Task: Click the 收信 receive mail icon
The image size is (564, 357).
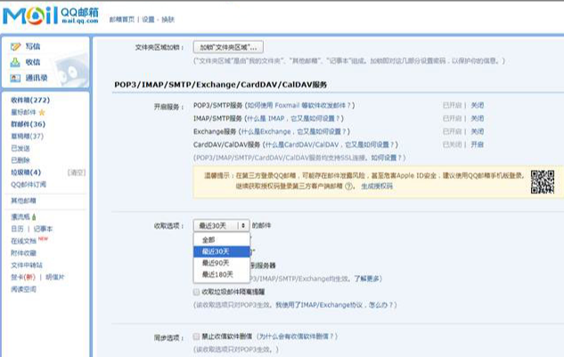Action: click(15, 62)
